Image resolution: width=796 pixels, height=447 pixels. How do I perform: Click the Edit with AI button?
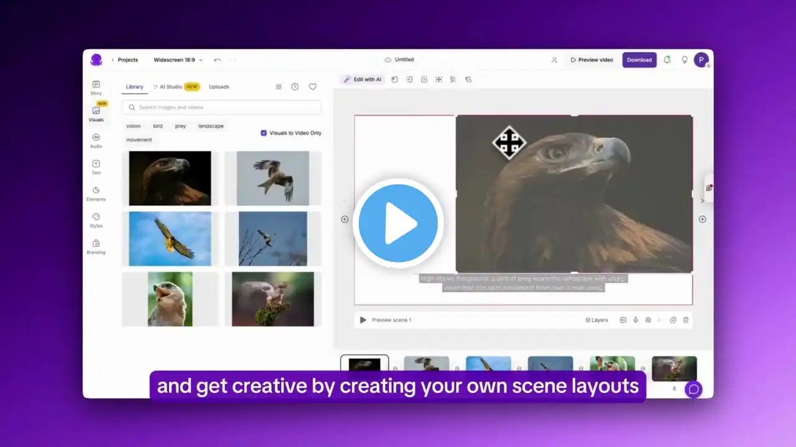[x=363, y=79]
